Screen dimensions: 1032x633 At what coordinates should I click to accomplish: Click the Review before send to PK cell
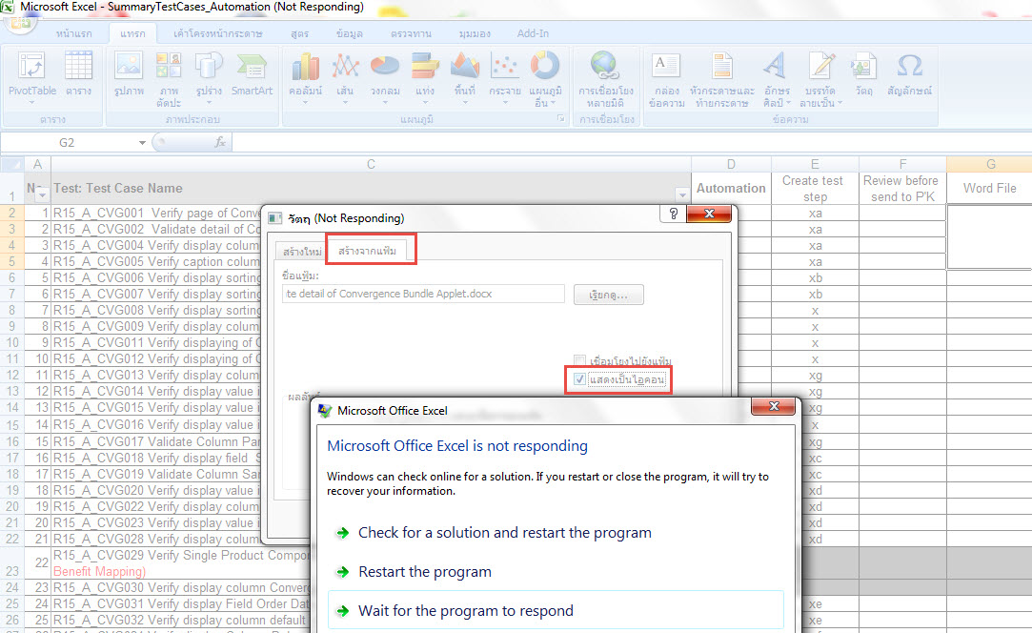(x=902, y=188)
